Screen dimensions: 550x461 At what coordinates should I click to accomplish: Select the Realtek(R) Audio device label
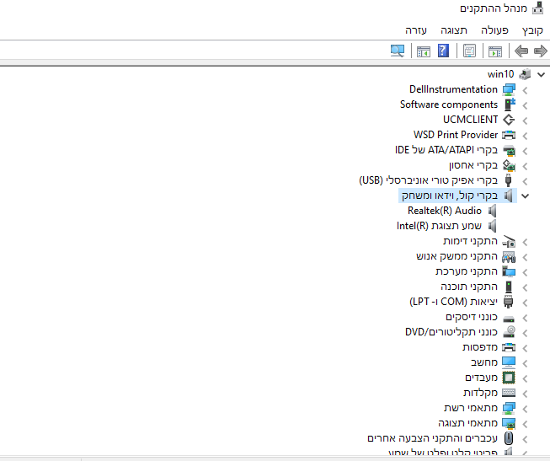click(445, 211)
